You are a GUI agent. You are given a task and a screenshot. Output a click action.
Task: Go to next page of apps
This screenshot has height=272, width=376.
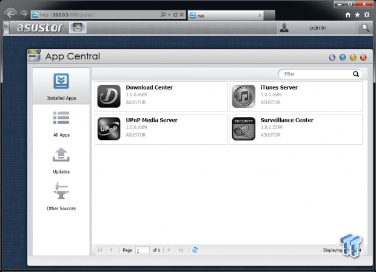169,250
